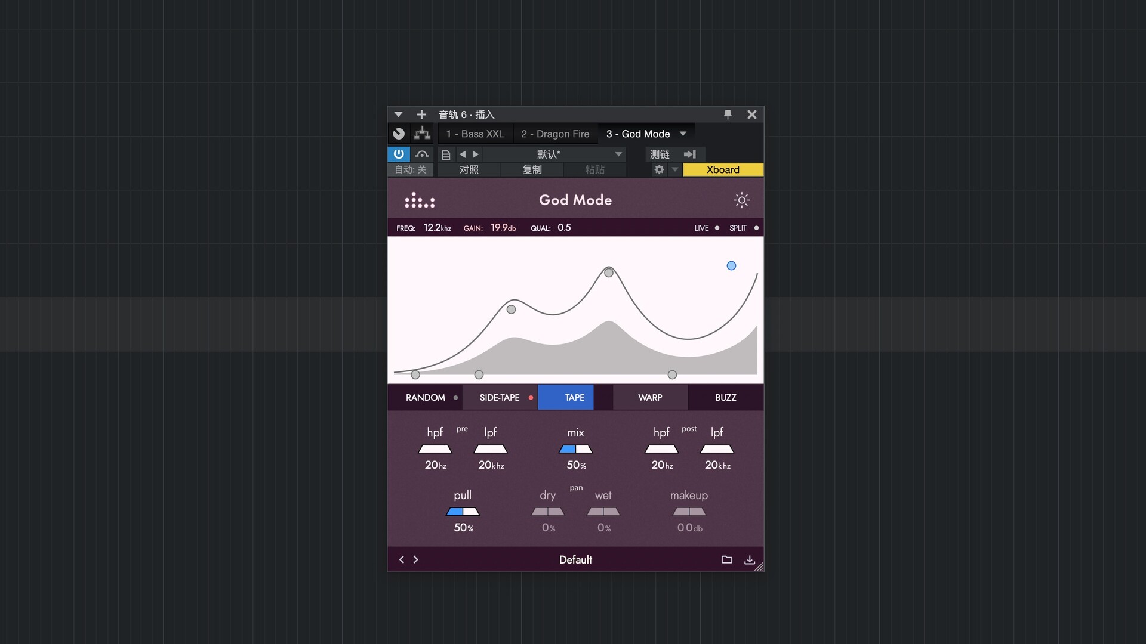Click the download save preset icon
The image size is (1146, 644).
(x=750, y=559)
